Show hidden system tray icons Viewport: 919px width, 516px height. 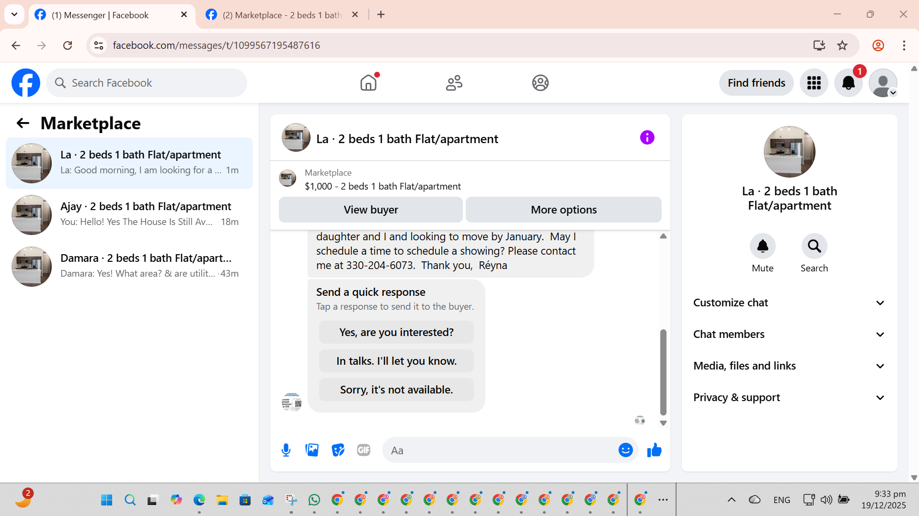tap(731, 500)
